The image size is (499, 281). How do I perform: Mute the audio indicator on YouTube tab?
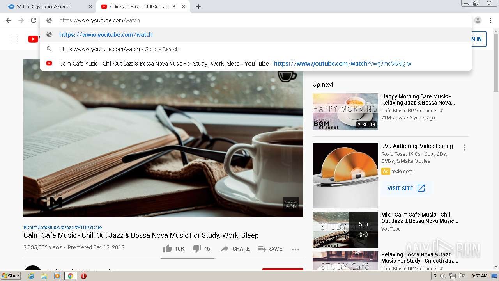(175, 7)
